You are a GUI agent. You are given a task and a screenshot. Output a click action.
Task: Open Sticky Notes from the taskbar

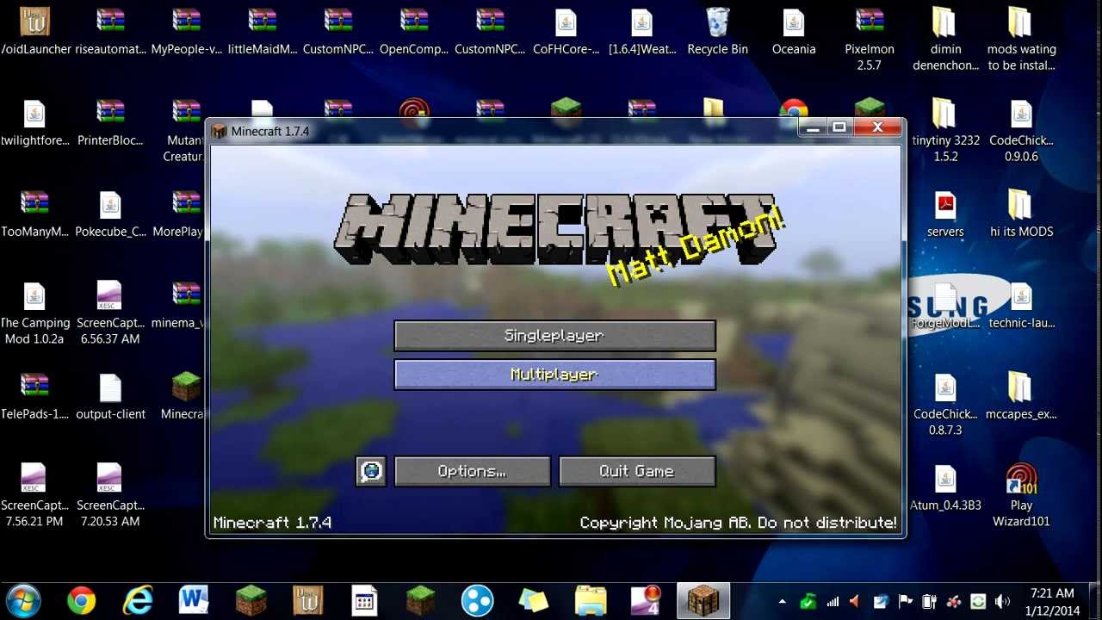pyautogui.click(x=534, y=600)
